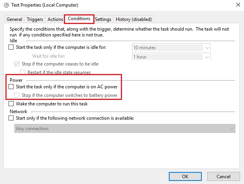Enable wake the computer to run task
Image resolution: width=244 pixels, height=184 pixels.
[x=11, y=104]
